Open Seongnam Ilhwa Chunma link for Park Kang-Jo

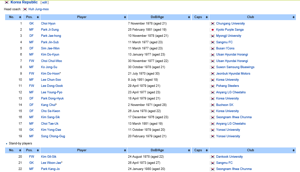point(234,169)
